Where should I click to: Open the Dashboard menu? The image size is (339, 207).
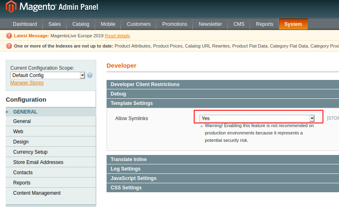click(25, 24)
